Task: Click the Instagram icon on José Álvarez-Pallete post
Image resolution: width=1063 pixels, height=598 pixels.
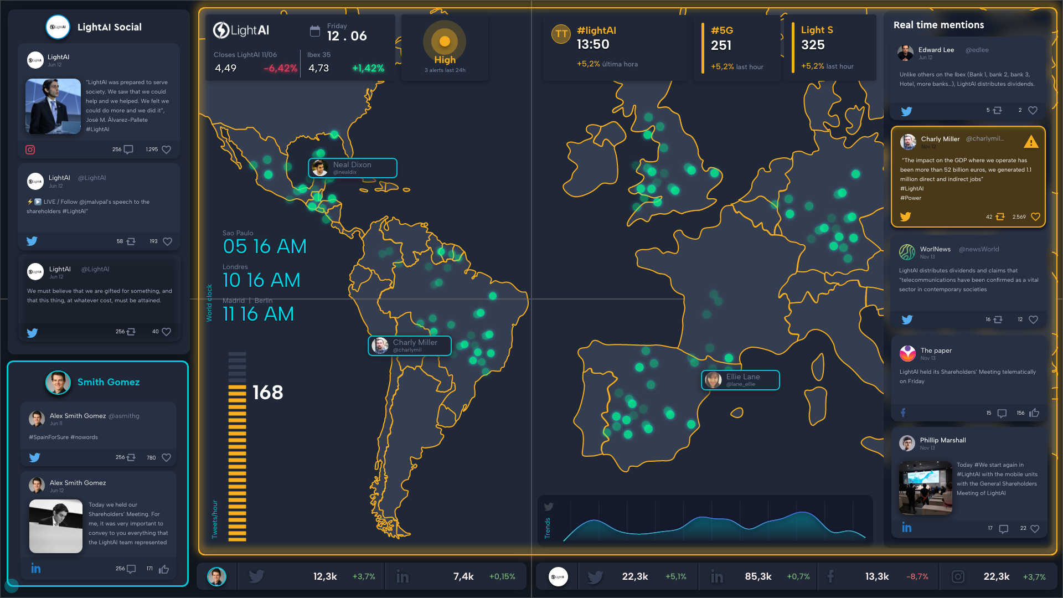Action: 30,149
